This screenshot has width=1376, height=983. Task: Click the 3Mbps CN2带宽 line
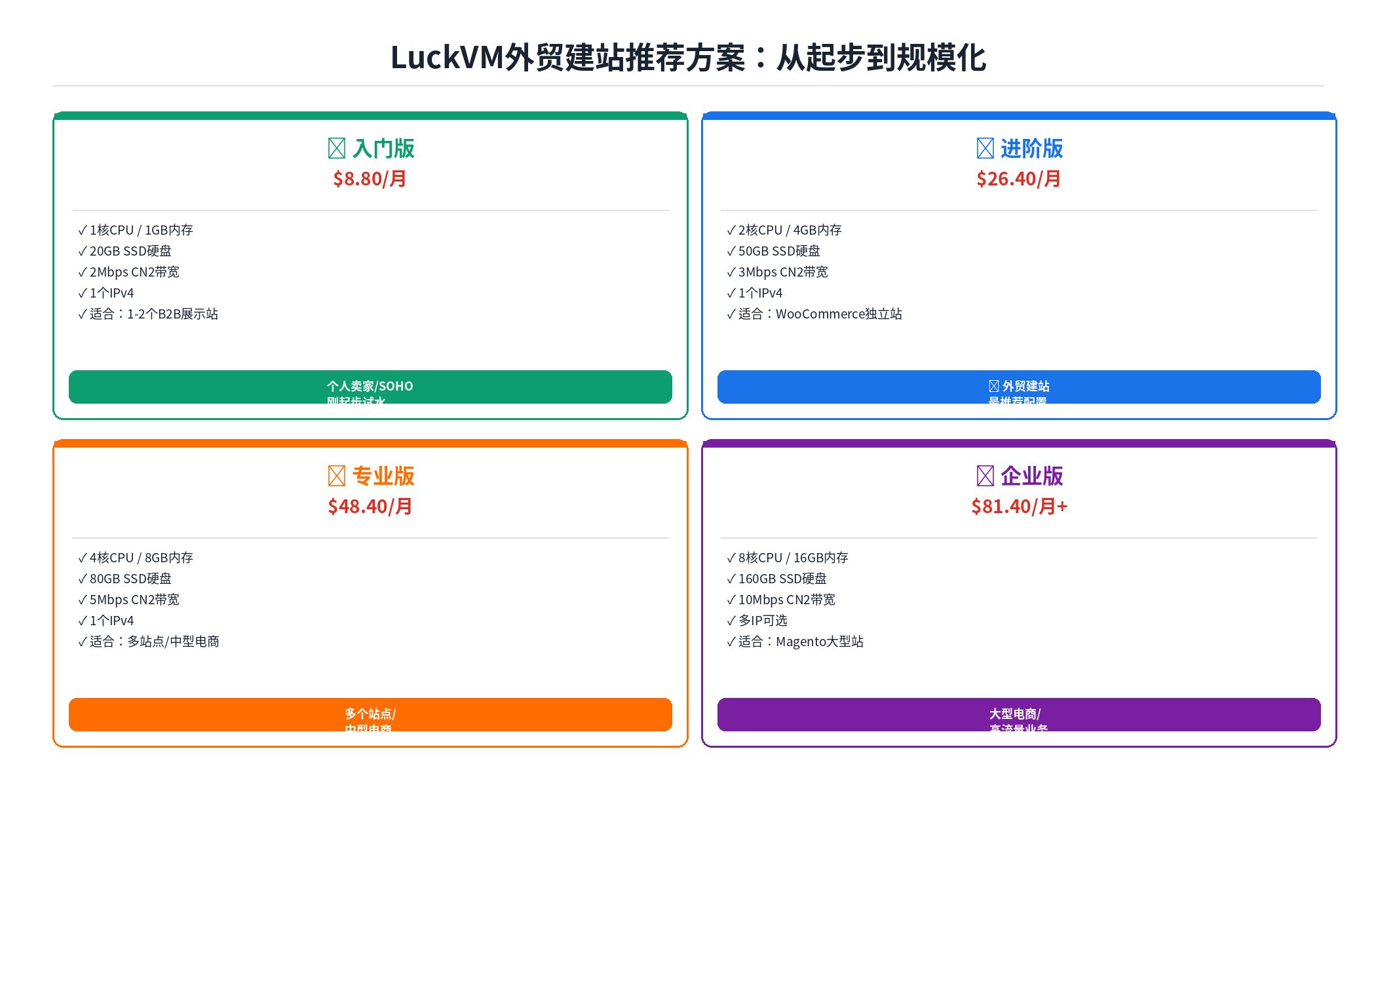(777, 272)
